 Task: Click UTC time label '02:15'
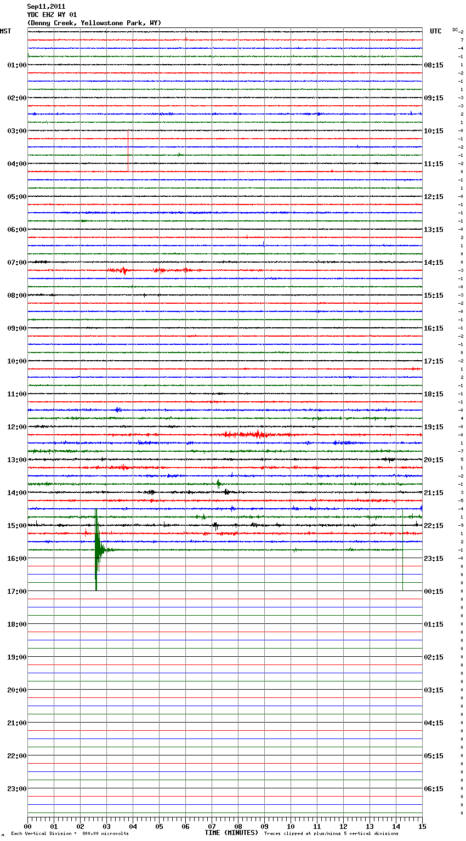click(434, 657)
